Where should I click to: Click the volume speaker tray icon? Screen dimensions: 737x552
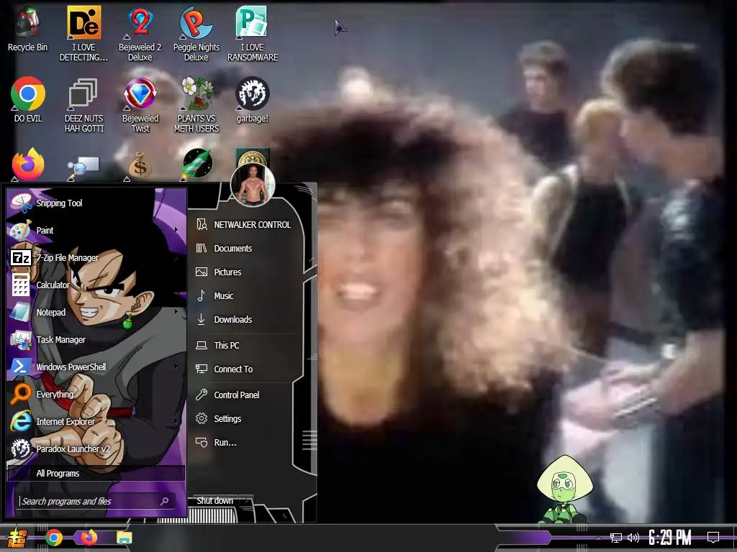click(633, 538)
